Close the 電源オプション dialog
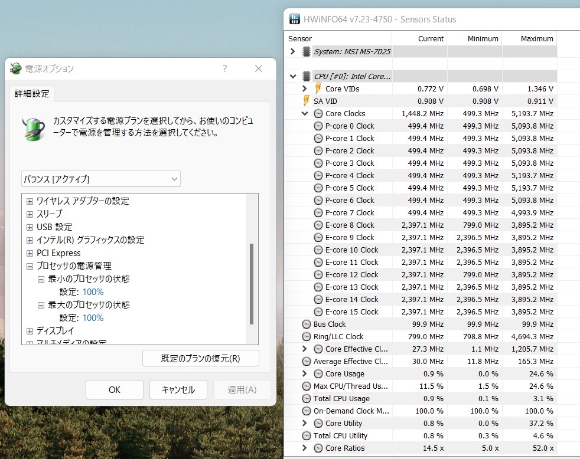 pos(259,68)
